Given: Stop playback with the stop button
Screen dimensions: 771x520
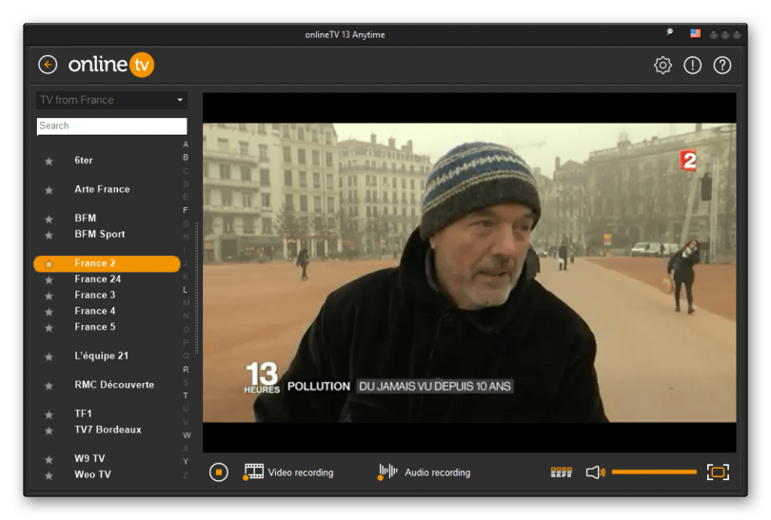Looking at the screenshot, I should [218, 472].
